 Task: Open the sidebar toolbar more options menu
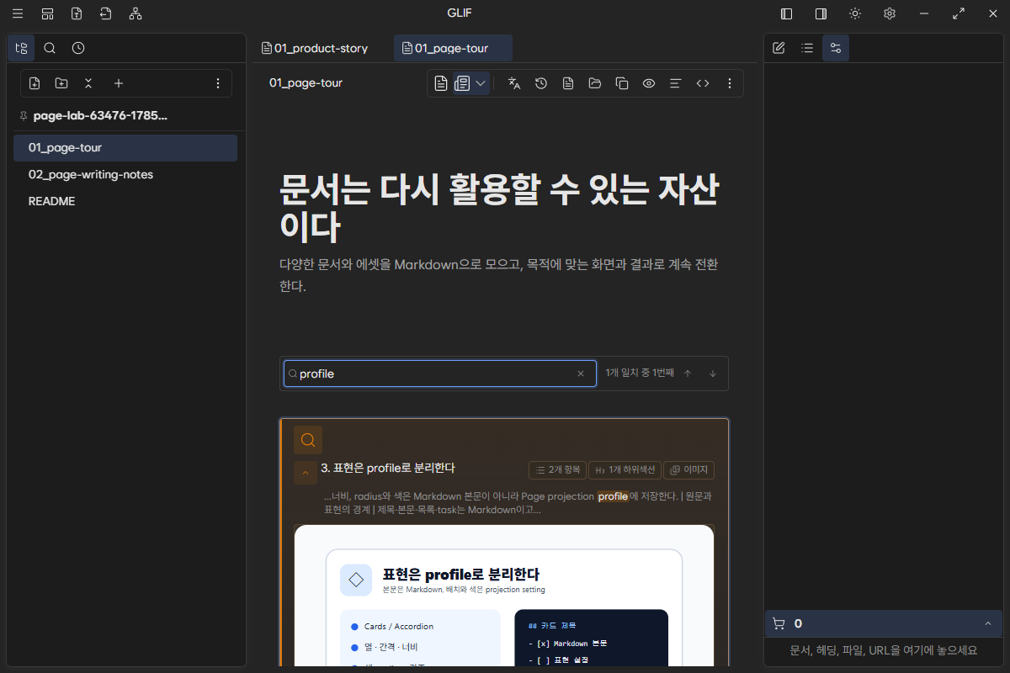[218, 83]
